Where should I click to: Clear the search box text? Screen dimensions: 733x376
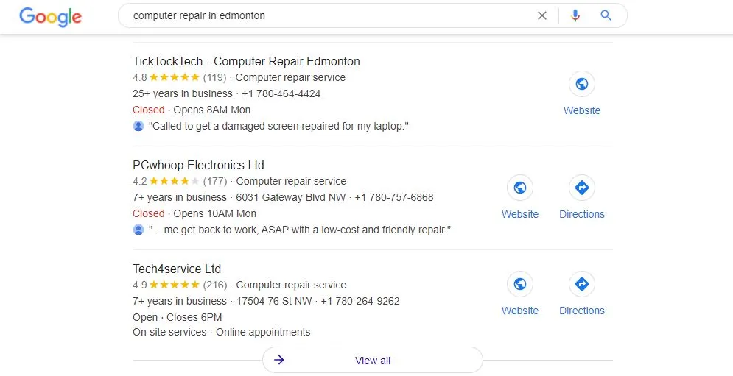click(x=542, y=15)
